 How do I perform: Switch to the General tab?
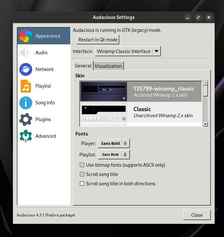83,66
